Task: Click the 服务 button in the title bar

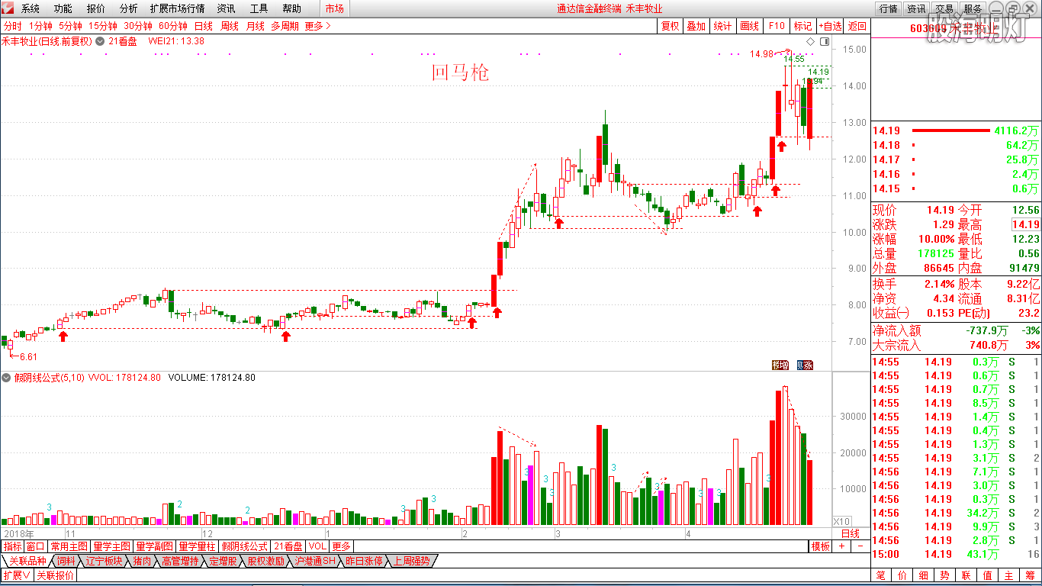Action: (973, 8)
